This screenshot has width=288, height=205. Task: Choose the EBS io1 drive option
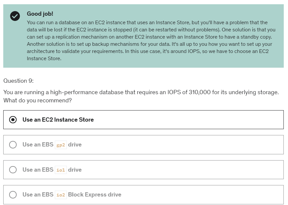[13, 170]
